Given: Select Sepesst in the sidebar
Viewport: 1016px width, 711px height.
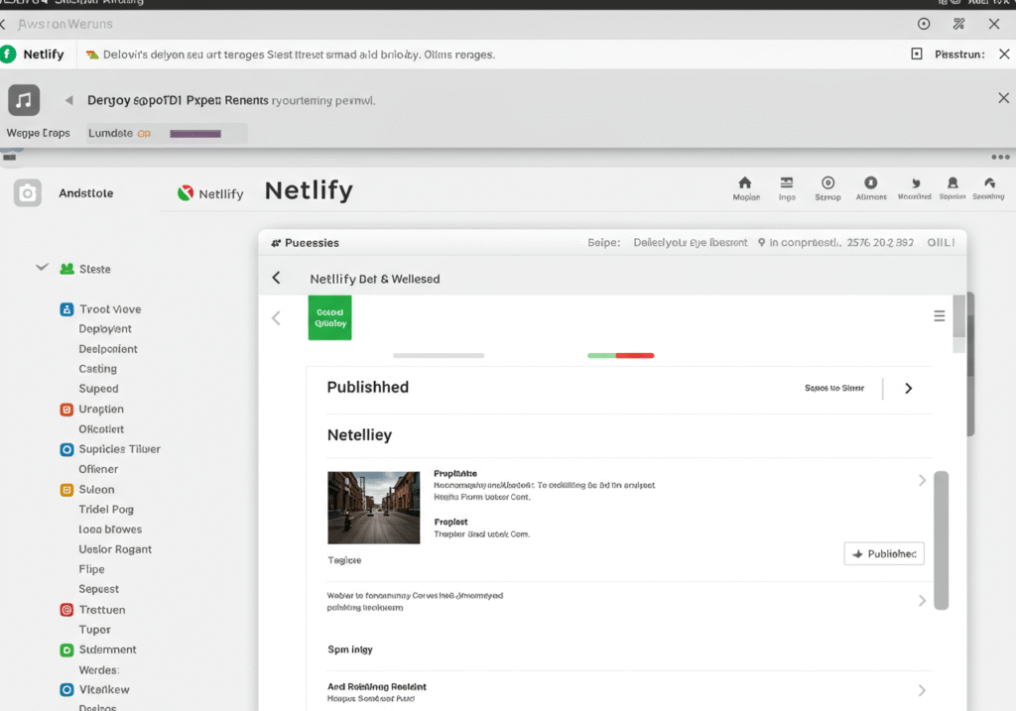Looking at the screenshot, I should point(99,589).
